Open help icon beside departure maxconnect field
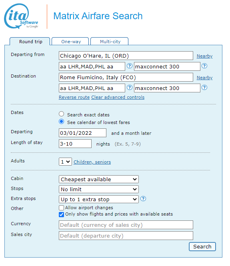Screen dimensions: 230x266 (204, 66)
